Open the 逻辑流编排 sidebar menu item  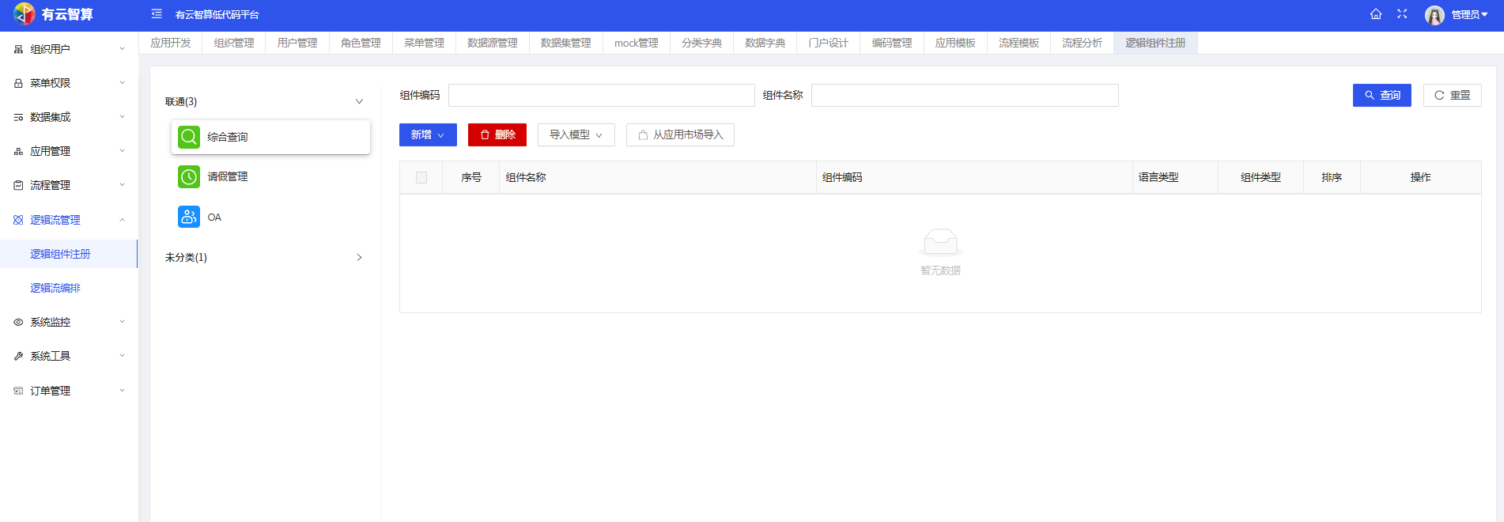55,288
